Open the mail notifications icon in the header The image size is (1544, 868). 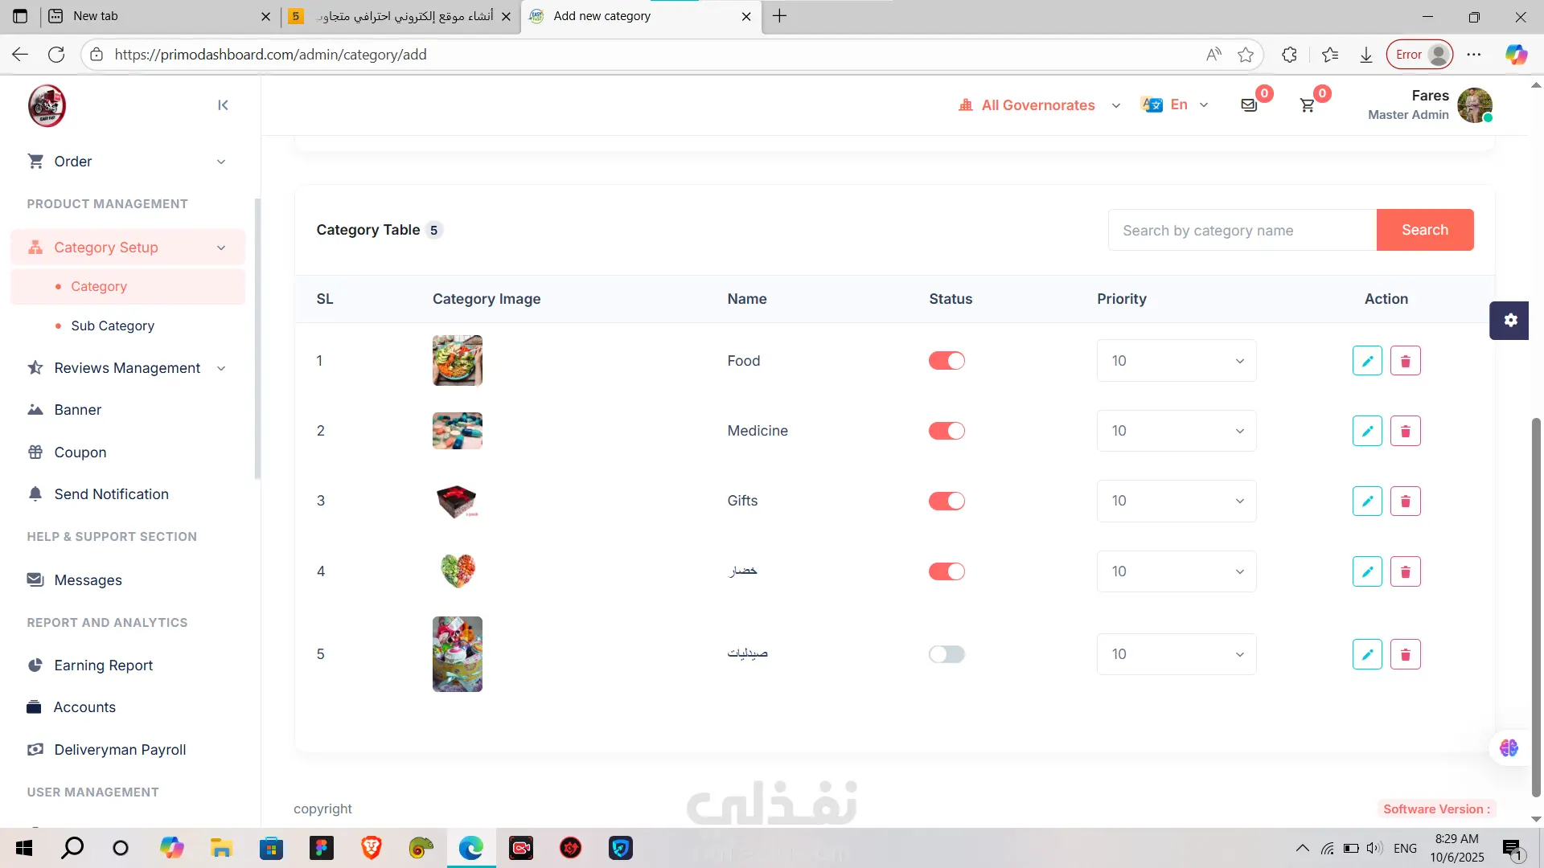click(x=1249, y=105)
